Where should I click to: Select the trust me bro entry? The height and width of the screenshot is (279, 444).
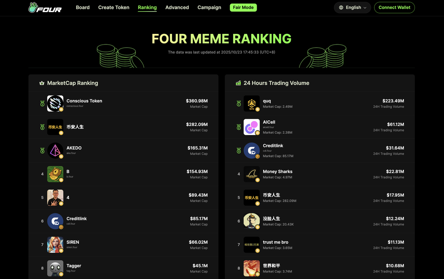tap(320, 245)
